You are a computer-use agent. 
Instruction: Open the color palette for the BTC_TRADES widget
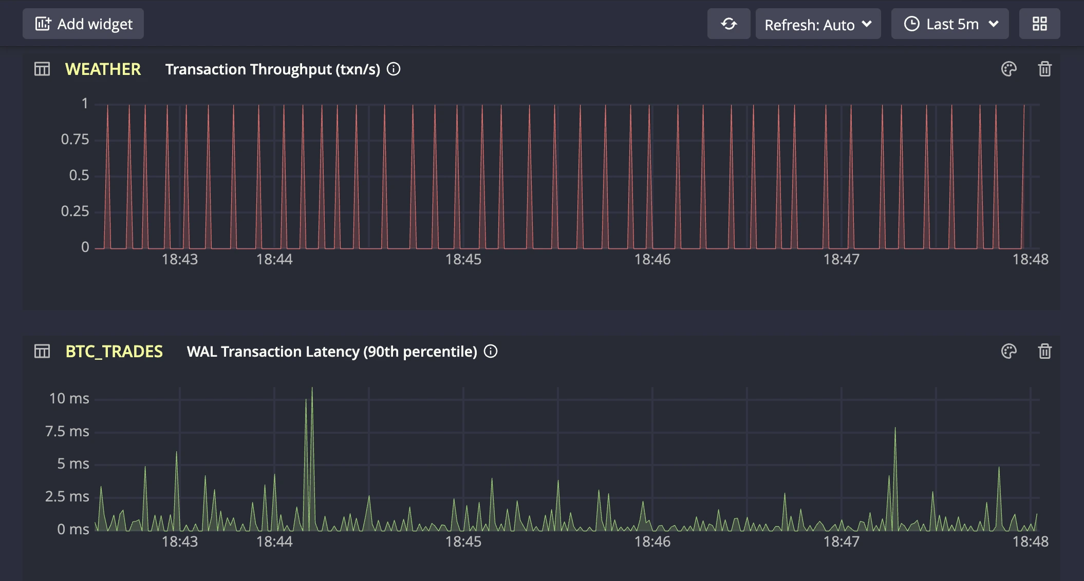(x=1008, y=352)
